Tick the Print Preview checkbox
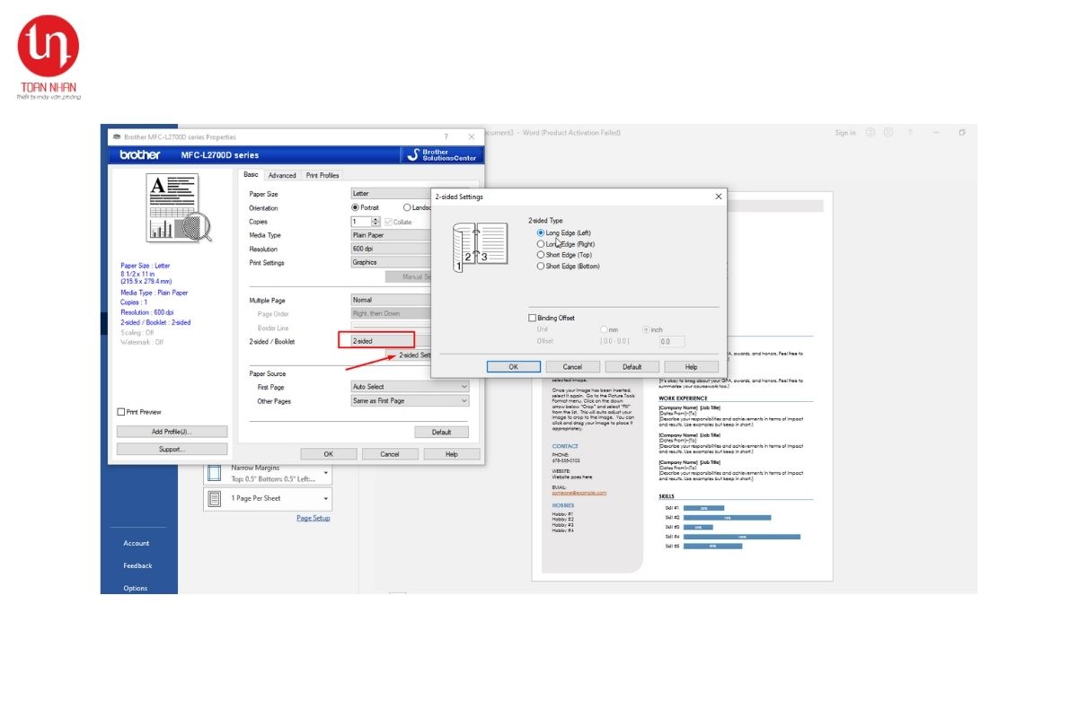 point(121,412)
